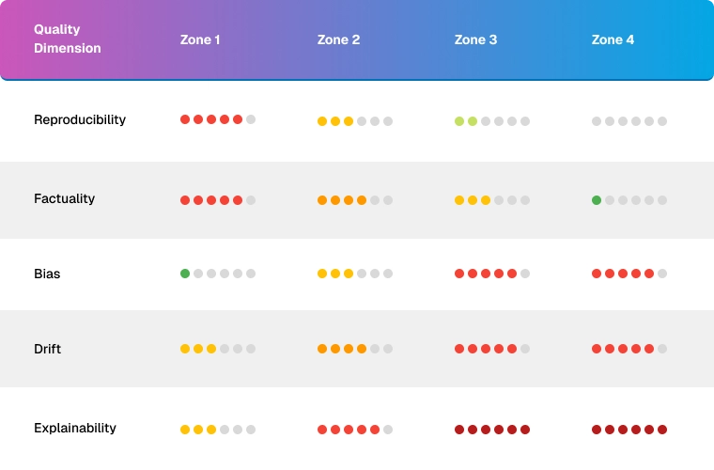This screenshot has height=470, width=714.
Task: Click Drift Zone 1 yellow dot rating
Action: coord(198,349)
